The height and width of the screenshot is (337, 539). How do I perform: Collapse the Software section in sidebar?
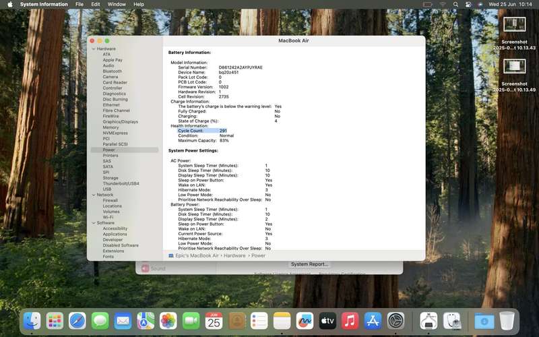[x=94, y=223]
